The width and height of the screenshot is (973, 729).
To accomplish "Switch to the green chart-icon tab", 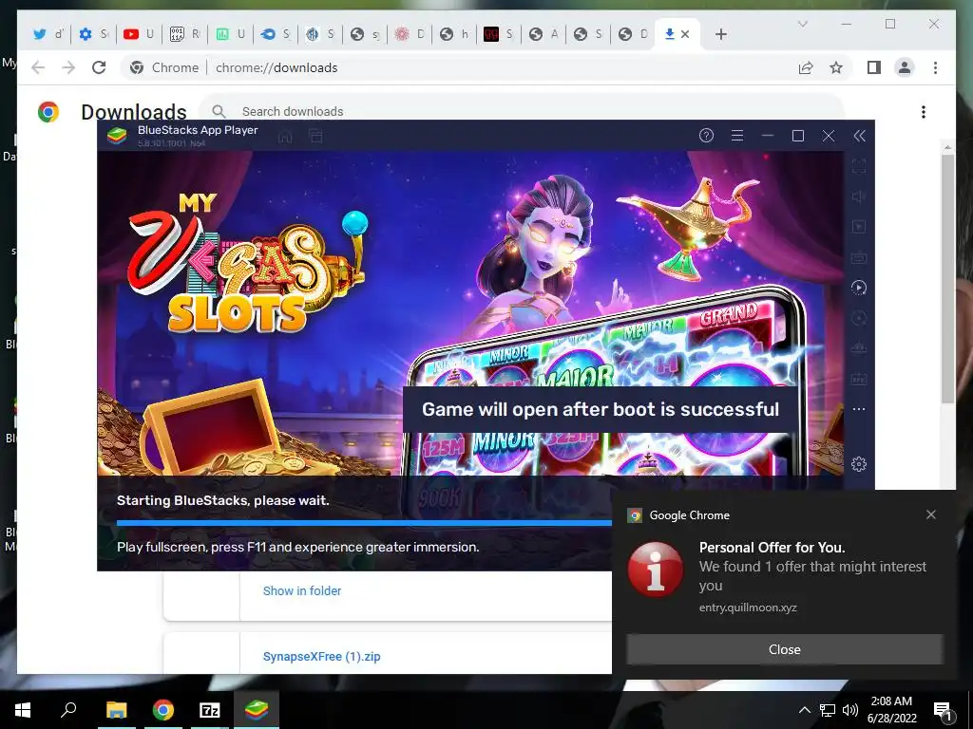I will pos(228,34).
